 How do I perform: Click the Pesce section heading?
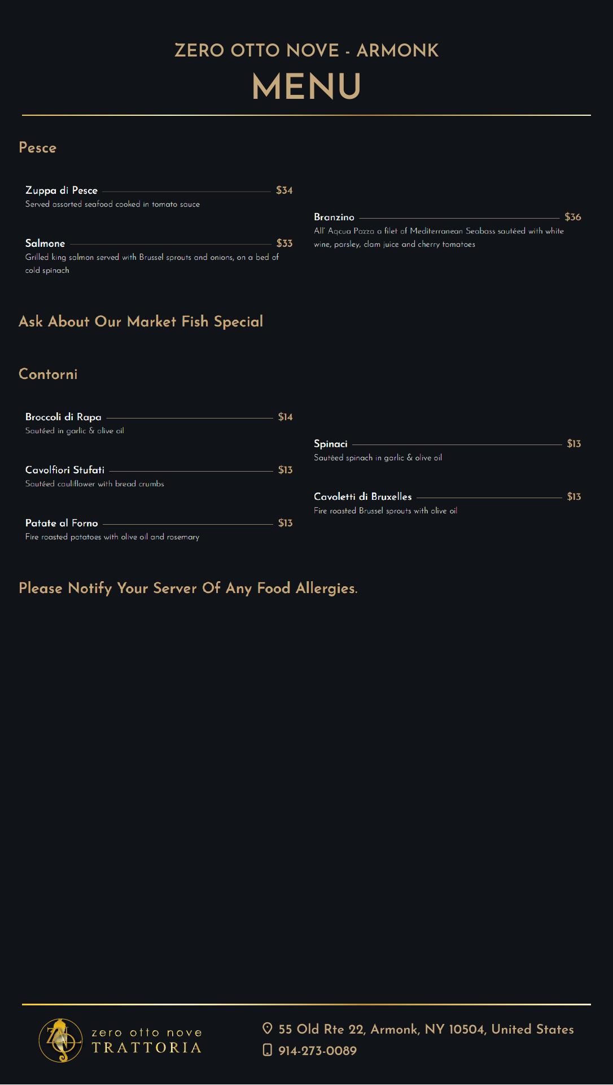38,147
